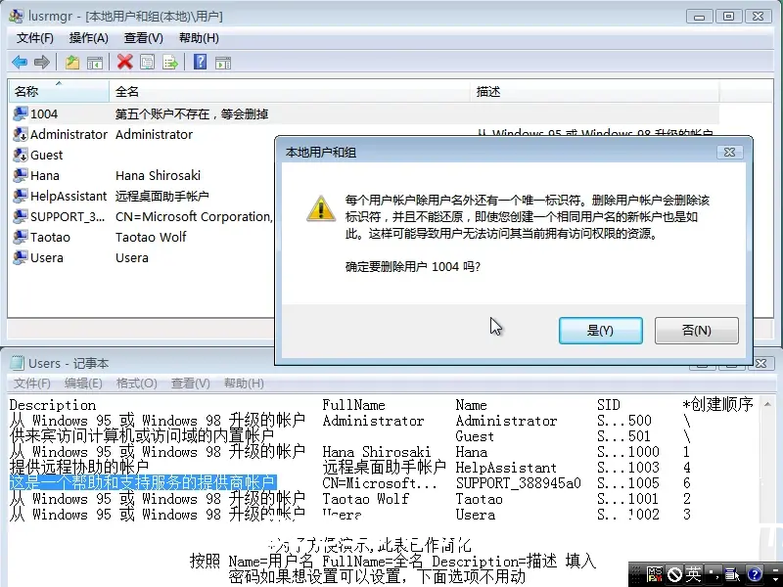Click the MSPY input method icon

[654, 574]
